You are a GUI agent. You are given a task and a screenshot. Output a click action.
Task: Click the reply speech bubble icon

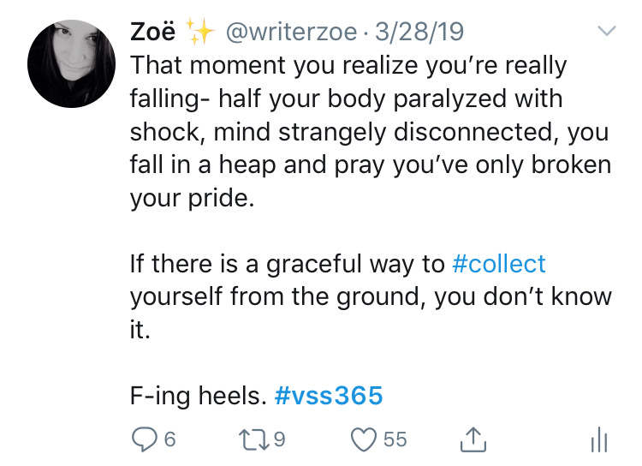144,439
